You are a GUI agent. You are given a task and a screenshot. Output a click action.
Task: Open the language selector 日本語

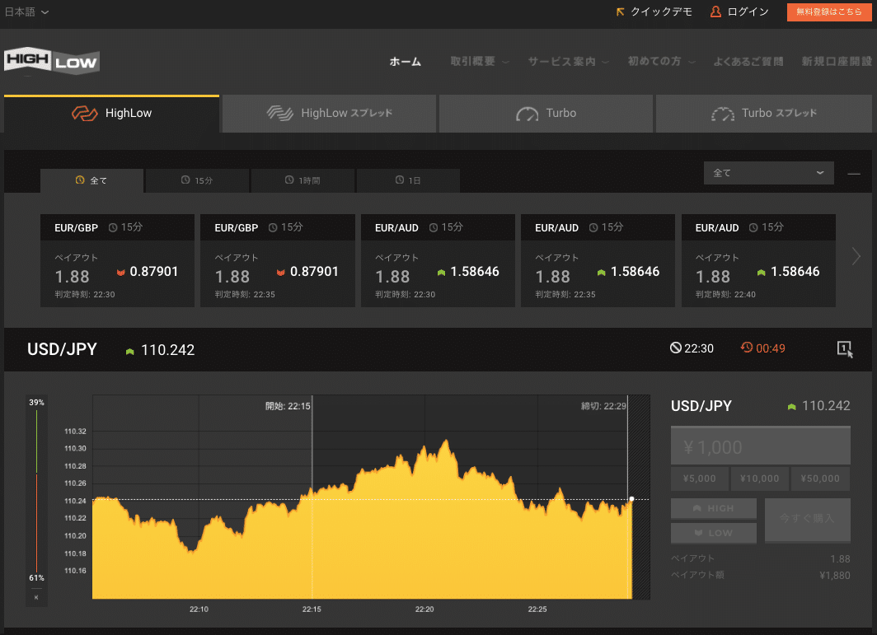26,12
